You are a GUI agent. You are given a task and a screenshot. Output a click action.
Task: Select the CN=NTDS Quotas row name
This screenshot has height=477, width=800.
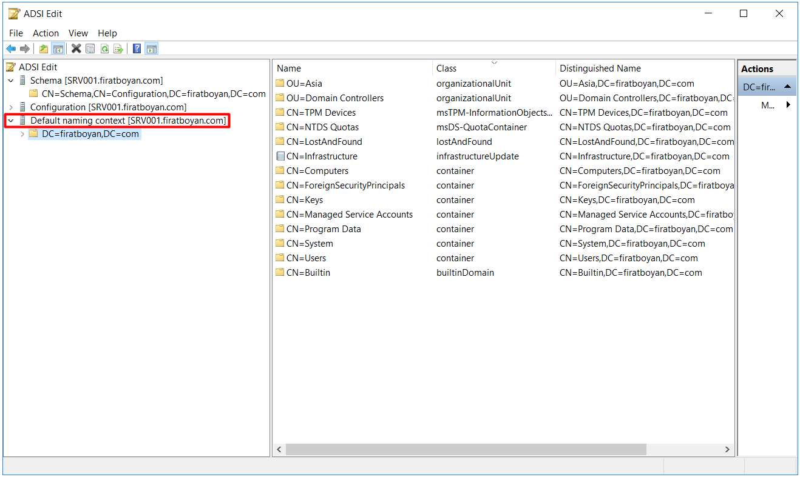point(322,127)
